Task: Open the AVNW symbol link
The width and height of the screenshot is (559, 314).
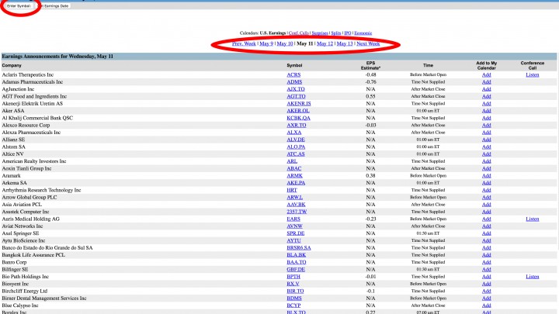Action: pyautogui.click(x=294, y=226)
